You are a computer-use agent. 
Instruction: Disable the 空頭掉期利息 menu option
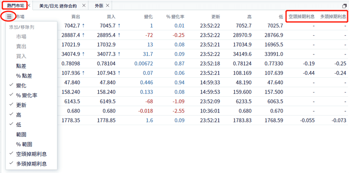(x=31, y=154)
